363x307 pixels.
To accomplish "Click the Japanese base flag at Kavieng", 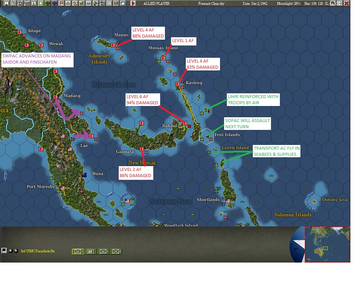I will 178,84.
